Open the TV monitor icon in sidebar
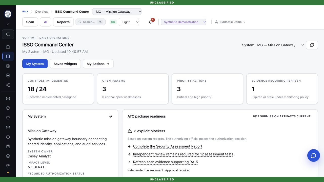 click(8, 47)
